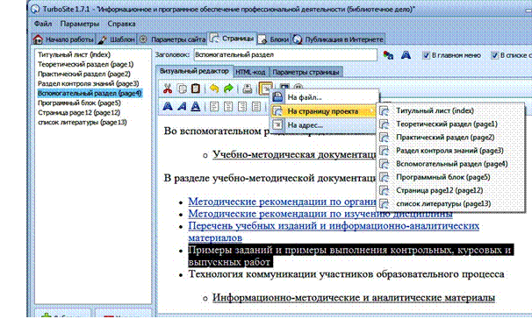The image size is (532, 319).
Task: Open 'Публикация в Интернете' tab
Action: click(338, 39)
